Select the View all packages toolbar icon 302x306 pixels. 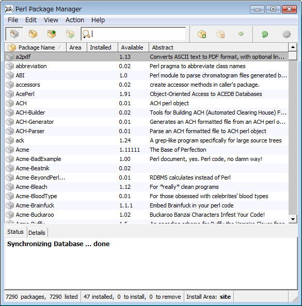point(14,34)
